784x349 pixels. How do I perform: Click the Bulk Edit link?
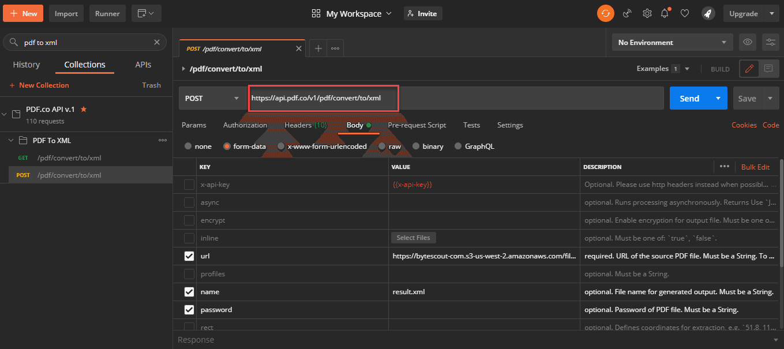[x=755, y=167]
